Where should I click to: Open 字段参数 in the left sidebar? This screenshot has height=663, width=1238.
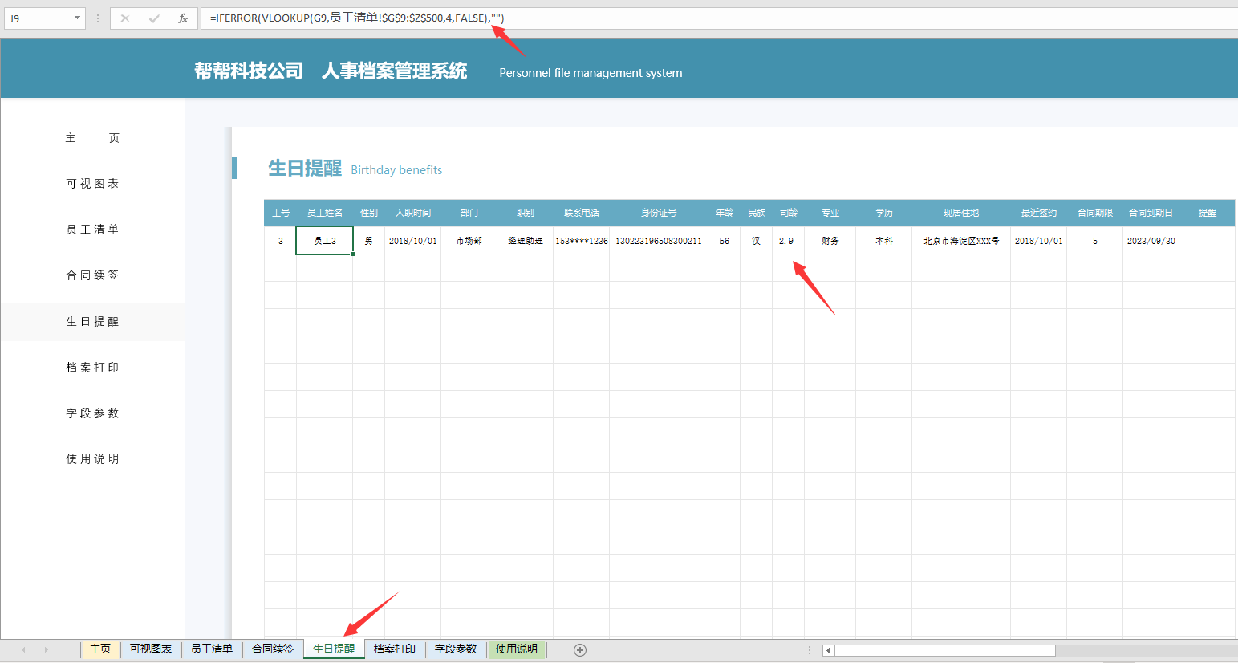coord(92,413)
